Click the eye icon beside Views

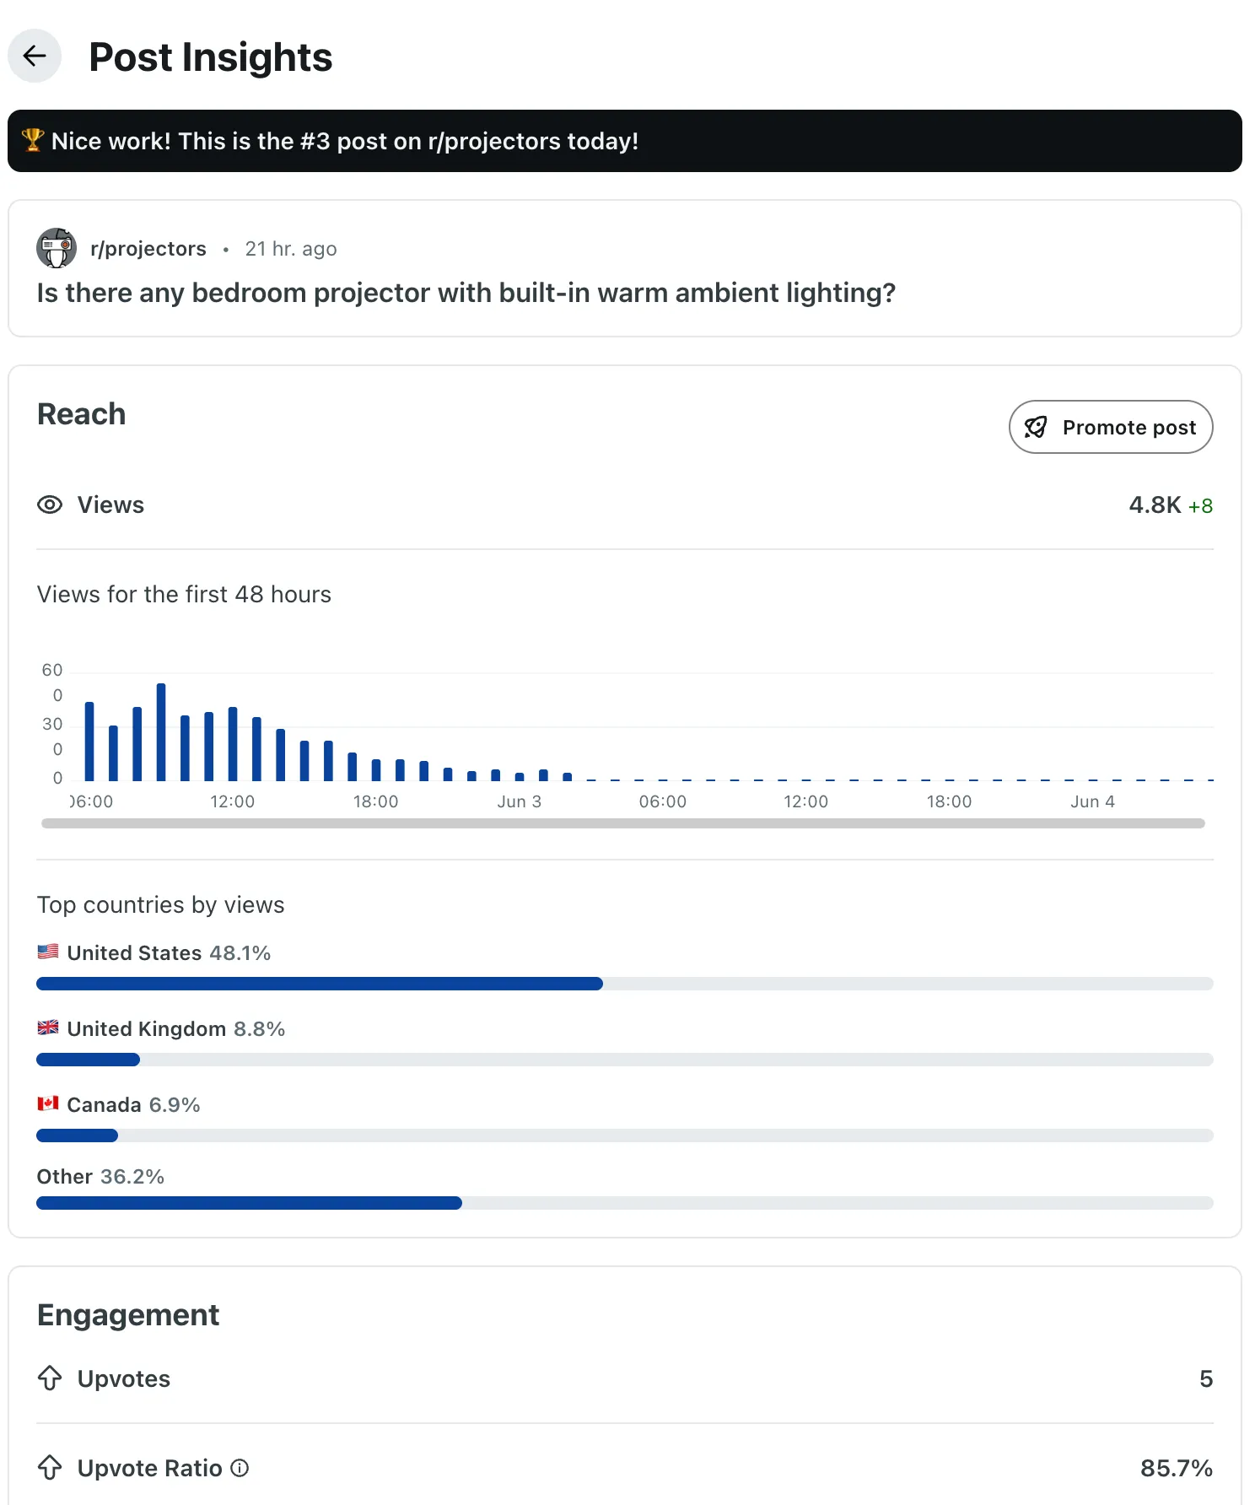[x=50, y=504]
